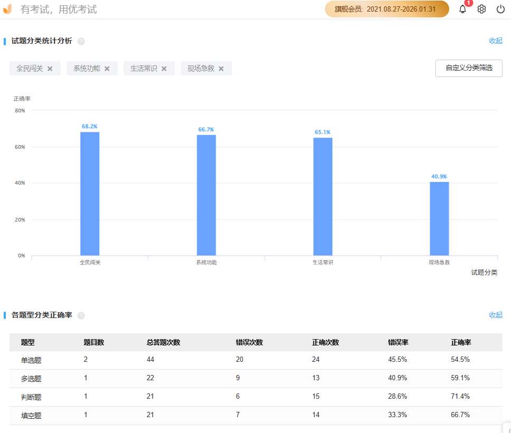Collapse the 试题分类统计分析 section
511x433 pixels.
pos(496,41)
